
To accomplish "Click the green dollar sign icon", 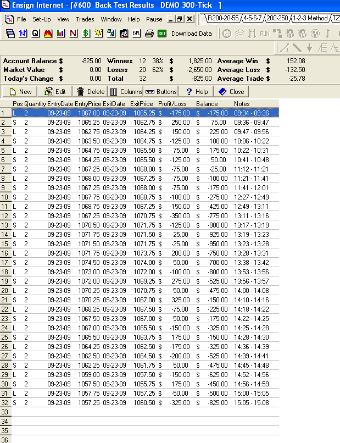I will pyautogui.click(x=86, y=34).
